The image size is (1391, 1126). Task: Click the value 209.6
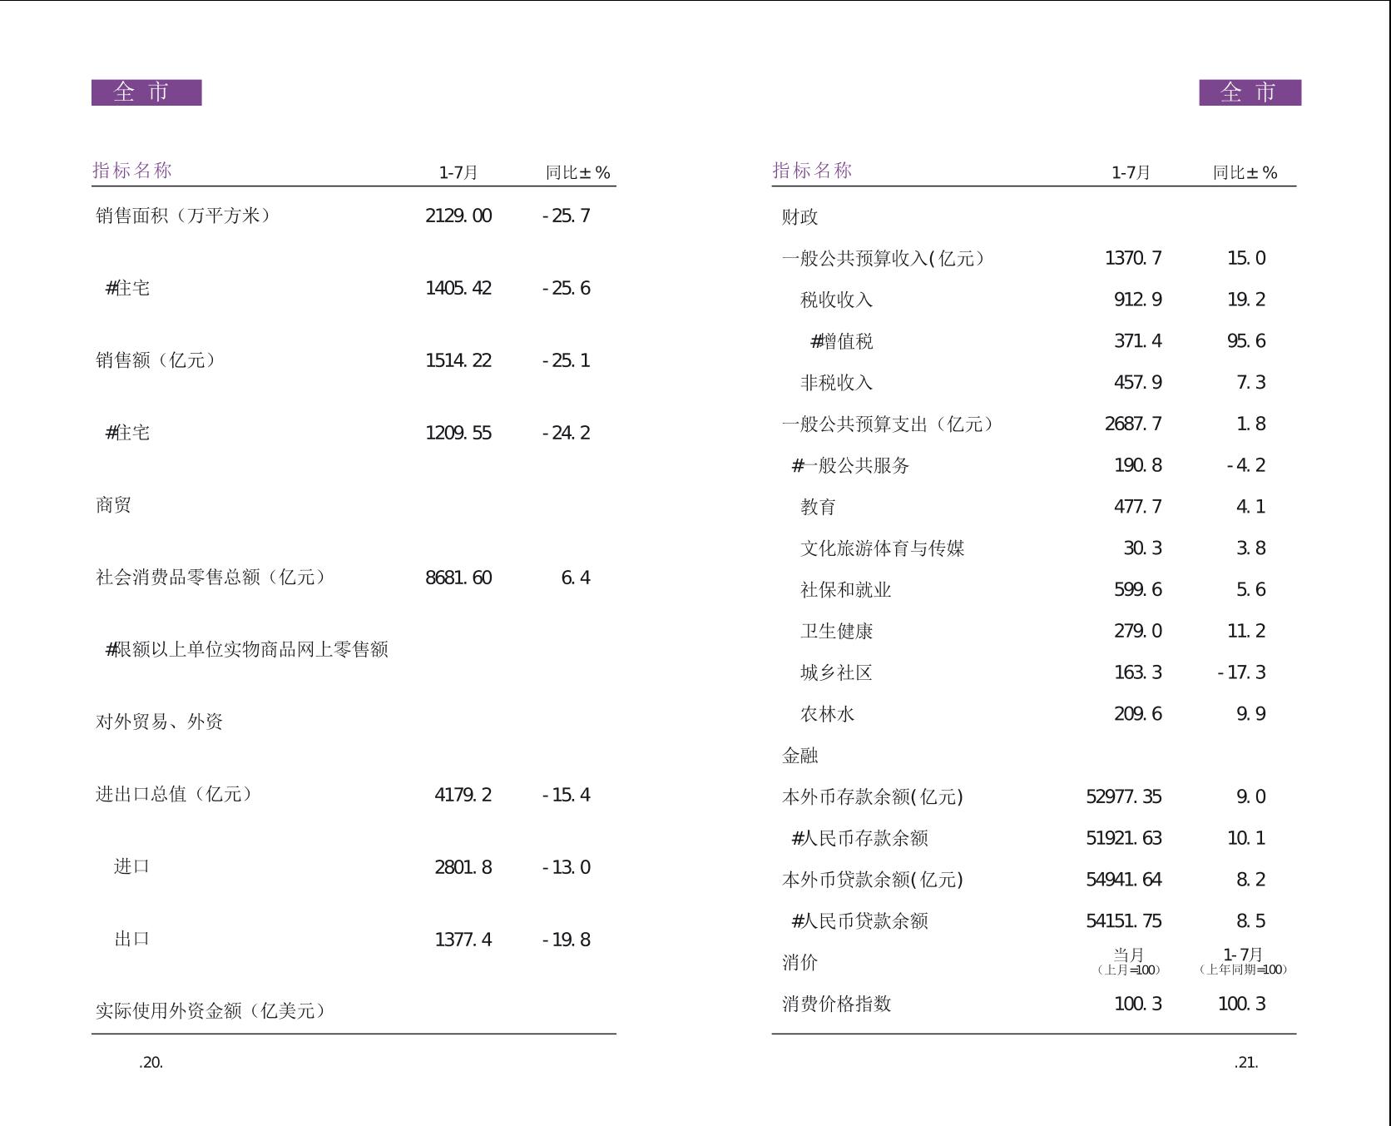1138,714
